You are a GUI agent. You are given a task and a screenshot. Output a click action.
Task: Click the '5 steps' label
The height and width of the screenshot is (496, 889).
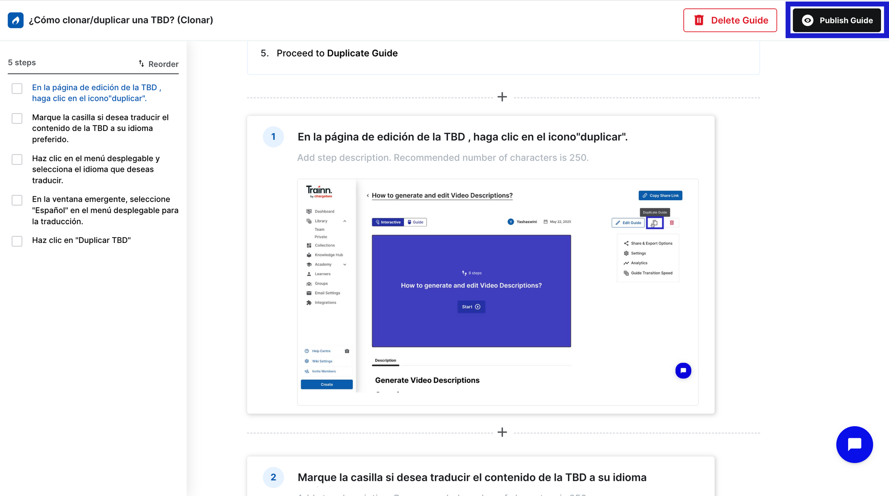[x=22, y=63]
